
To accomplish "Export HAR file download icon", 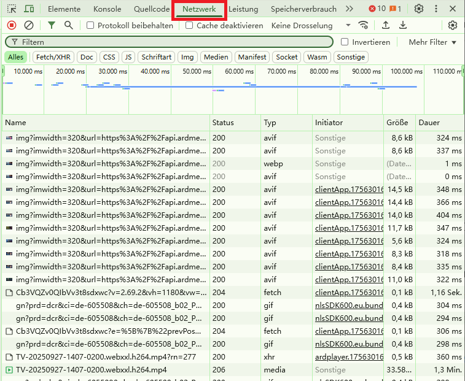I will point(403,25).
